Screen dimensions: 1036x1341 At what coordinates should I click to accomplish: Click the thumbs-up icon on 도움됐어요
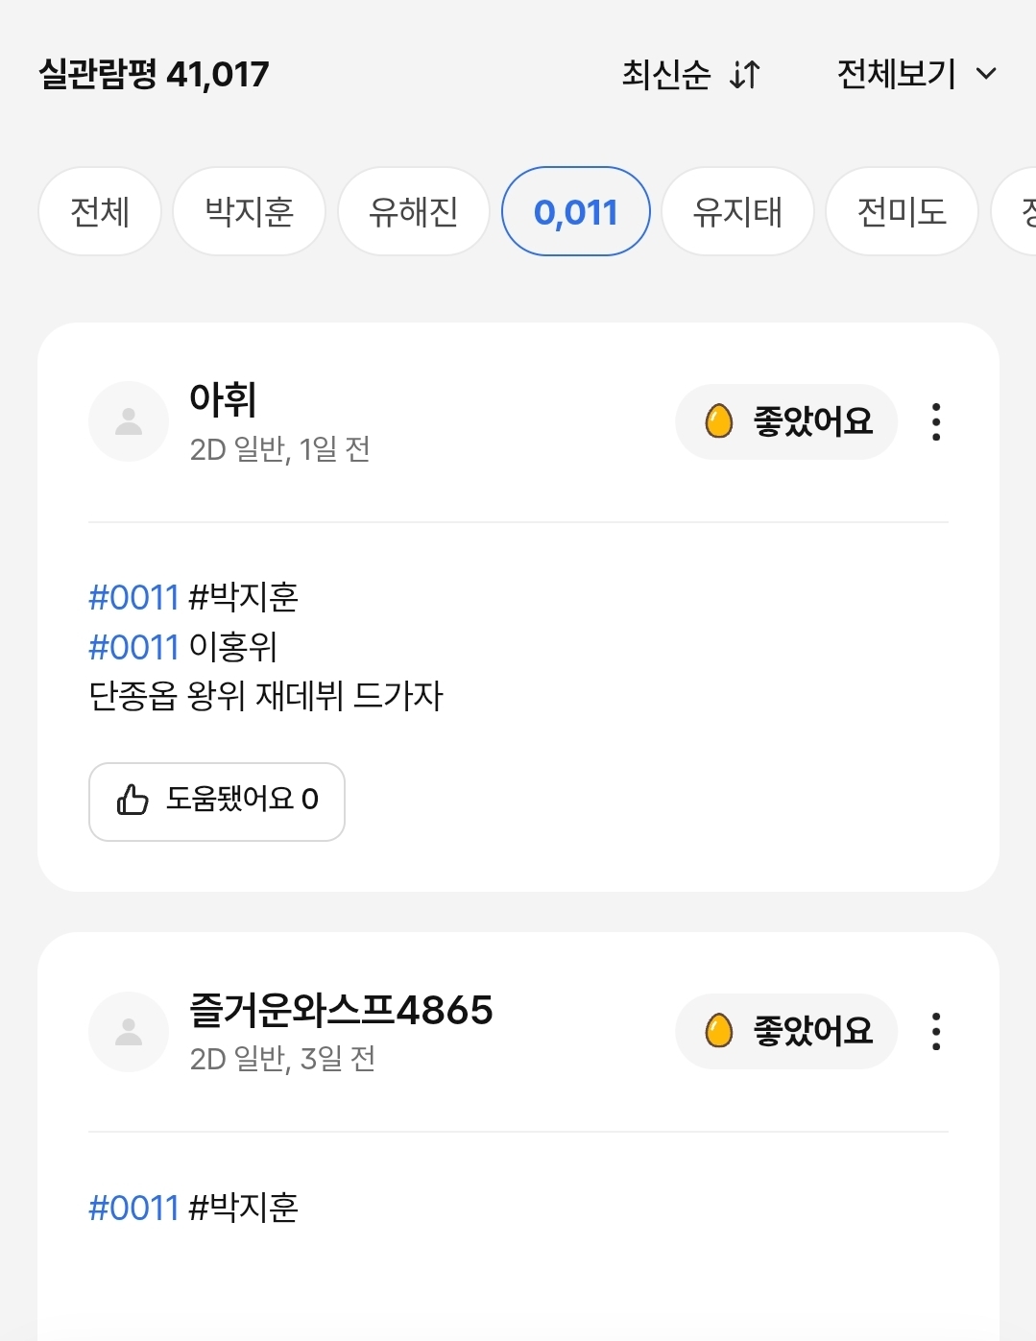(133, 800)
